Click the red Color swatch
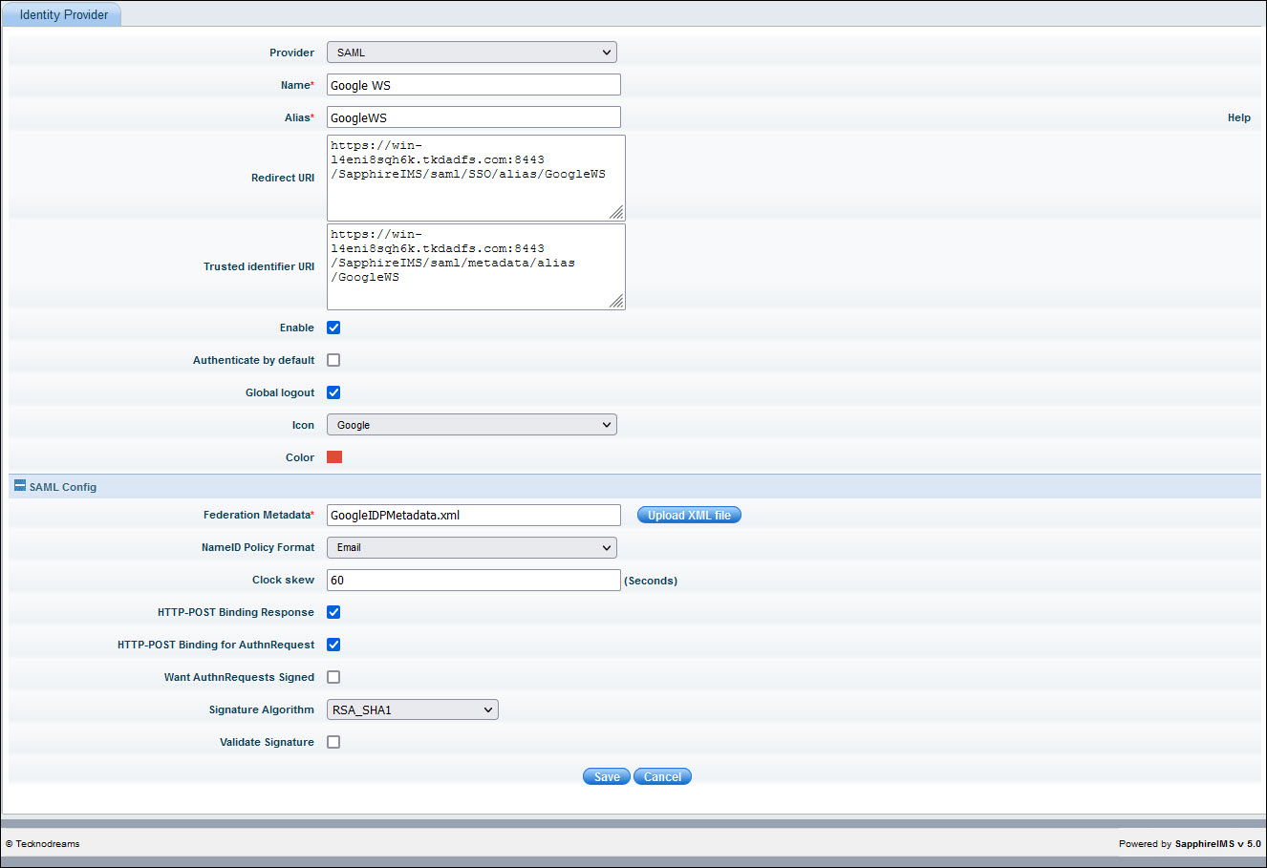This screenshot has height=868, width=1267. click(x=333, y=456)
